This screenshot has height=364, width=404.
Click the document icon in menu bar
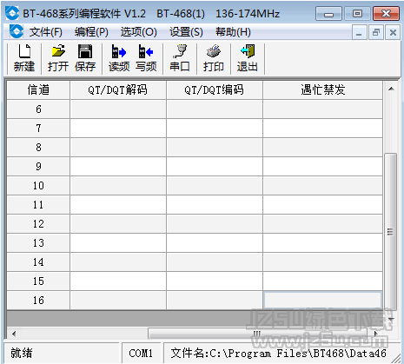pos(17,31)
